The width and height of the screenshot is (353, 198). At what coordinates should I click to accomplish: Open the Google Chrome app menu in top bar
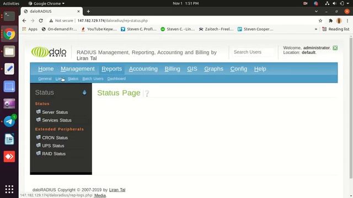click(46, 3)
